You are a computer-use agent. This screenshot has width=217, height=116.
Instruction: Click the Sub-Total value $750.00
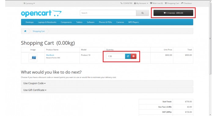click(188, 102)
